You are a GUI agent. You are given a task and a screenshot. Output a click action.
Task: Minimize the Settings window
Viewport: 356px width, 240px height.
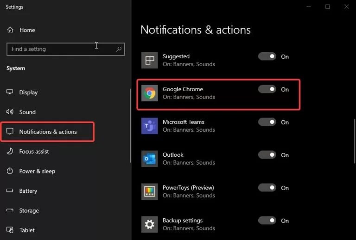[309, 7]
